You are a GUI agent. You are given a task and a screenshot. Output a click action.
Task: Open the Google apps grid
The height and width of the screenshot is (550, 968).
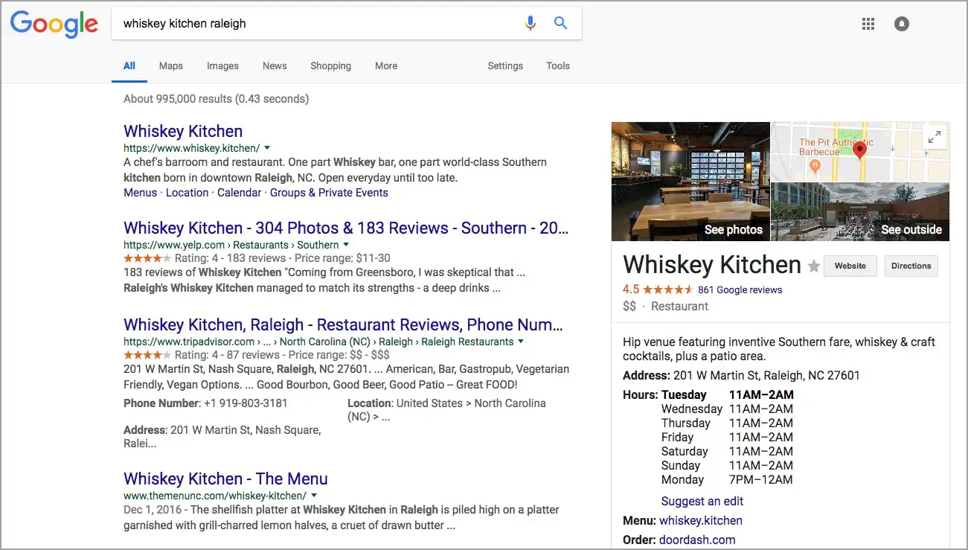point(868,23)
